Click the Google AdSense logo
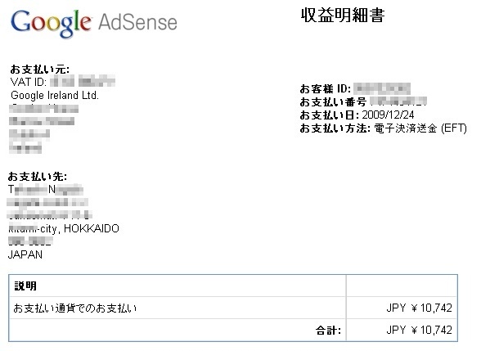This screenshot has width=481, height=351. pyautogui.click(x=94, y=23)
